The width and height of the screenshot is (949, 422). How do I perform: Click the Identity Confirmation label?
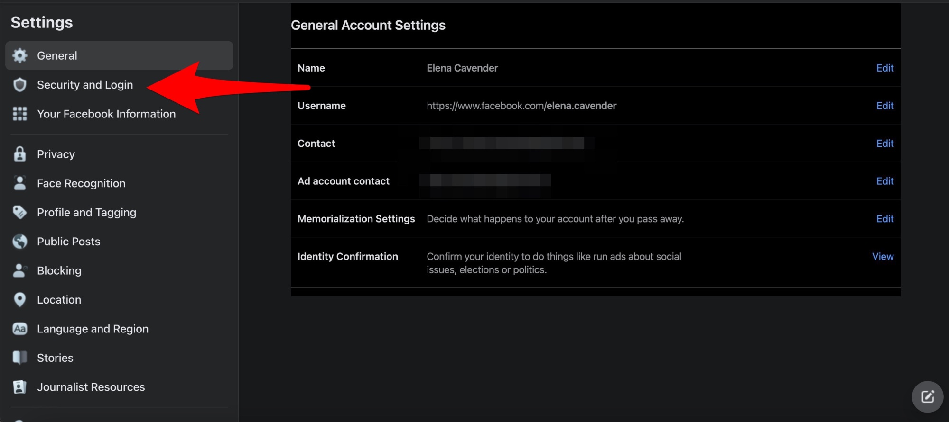click(x=347, y=256)
